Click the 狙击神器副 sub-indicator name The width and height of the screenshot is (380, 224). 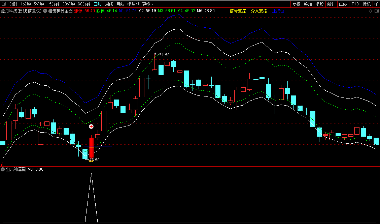tap(16, 169)
